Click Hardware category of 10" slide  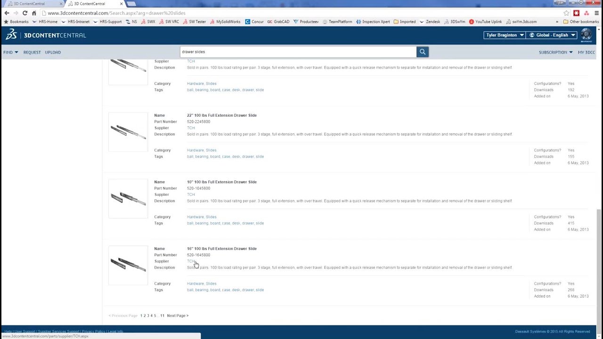[x=195, y=217]
